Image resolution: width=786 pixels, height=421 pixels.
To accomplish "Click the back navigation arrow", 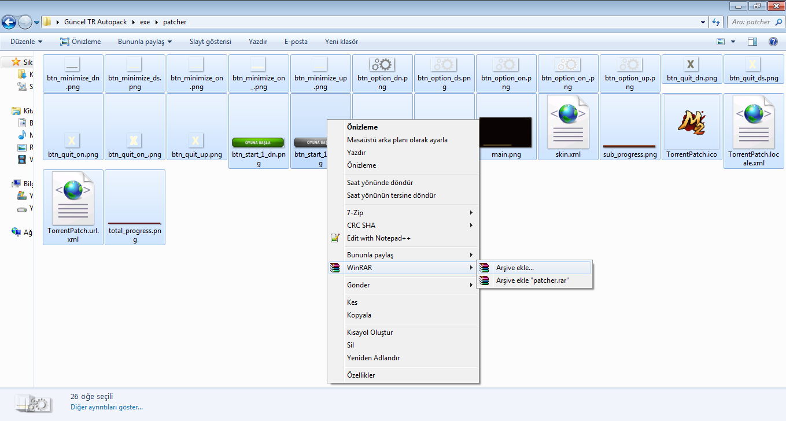I will click(9, 22).
